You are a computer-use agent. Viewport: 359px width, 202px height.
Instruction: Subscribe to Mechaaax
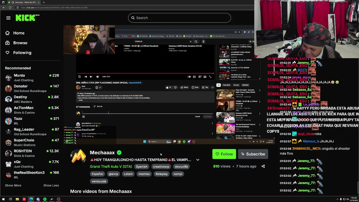click(x=253, y=154)
